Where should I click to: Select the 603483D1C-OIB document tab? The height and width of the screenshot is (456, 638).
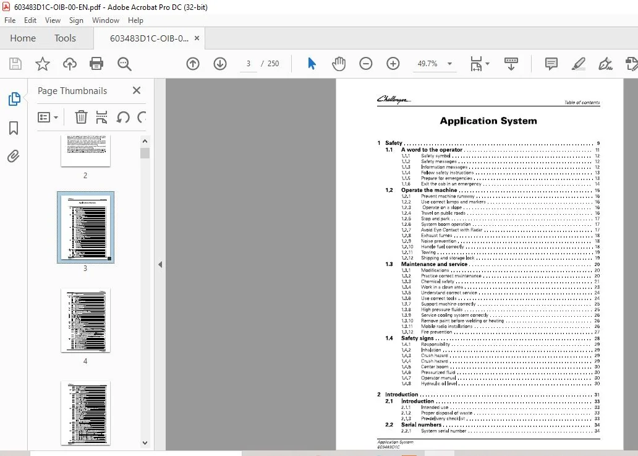(x=150, y=38)
